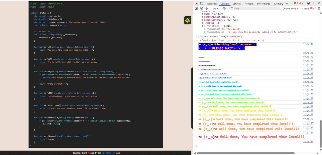Create a live expression with the eye icon
Screen dimensions: 322x155
pyautogui.click(x=224, y=9)
